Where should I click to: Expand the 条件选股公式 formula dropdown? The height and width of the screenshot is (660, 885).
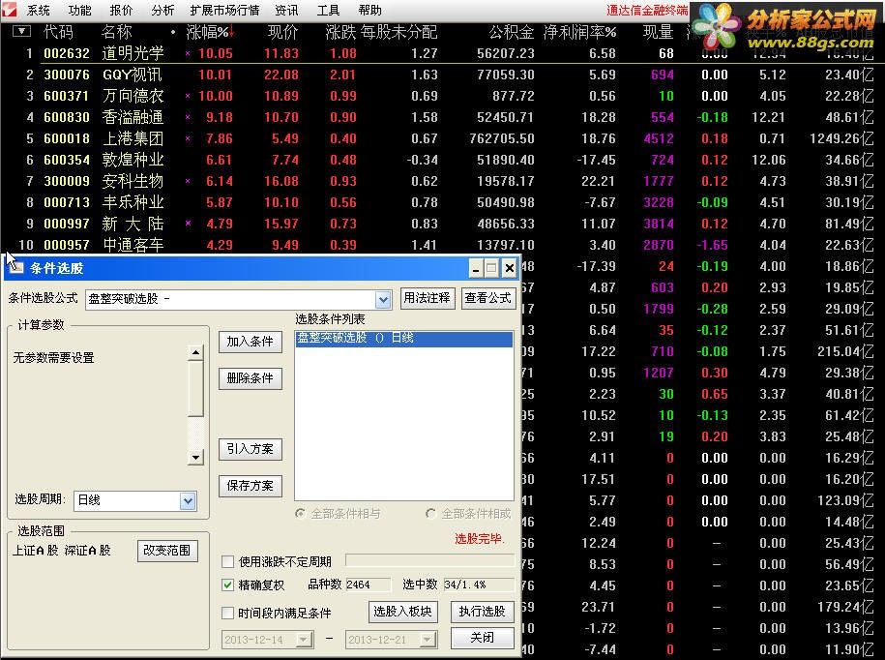383,299
